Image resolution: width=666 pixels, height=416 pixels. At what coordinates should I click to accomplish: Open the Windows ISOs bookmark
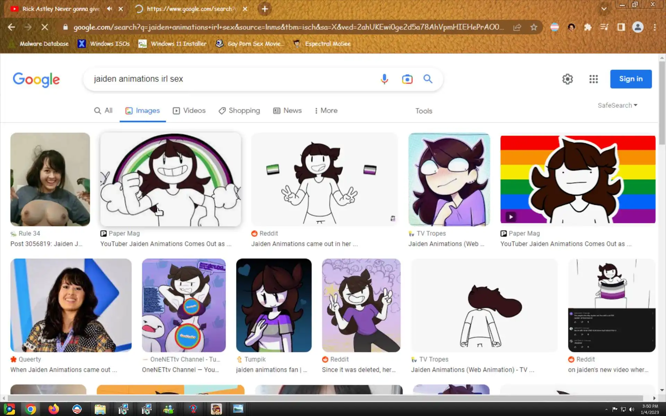tap(103, 44)
